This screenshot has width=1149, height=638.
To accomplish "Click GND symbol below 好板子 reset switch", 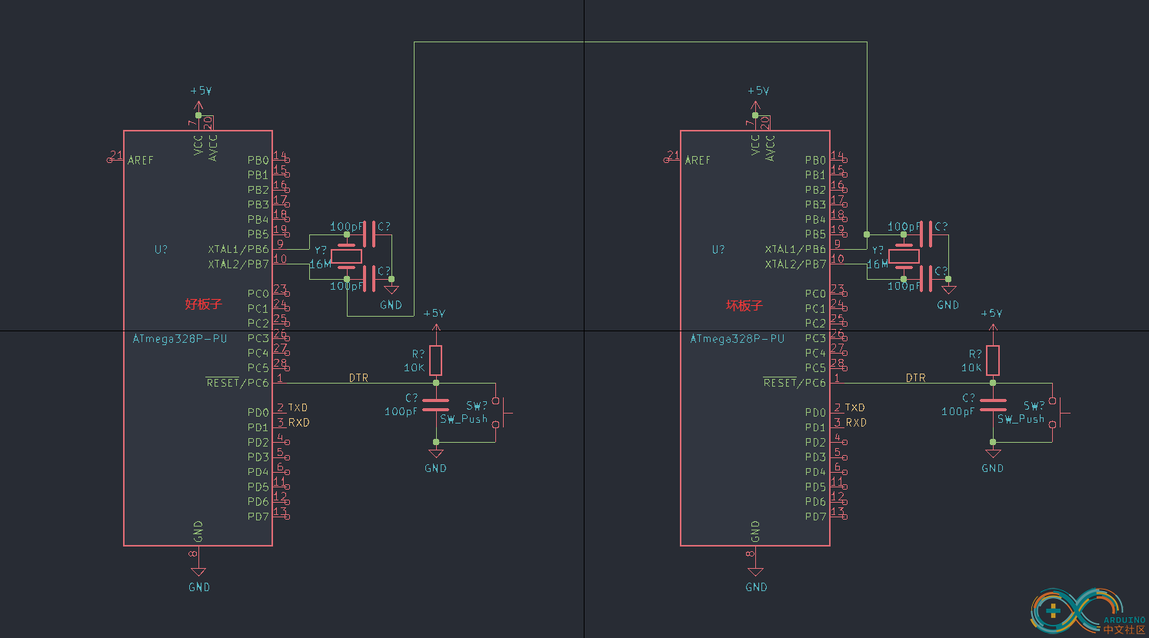I will click(x=435, y=460).
